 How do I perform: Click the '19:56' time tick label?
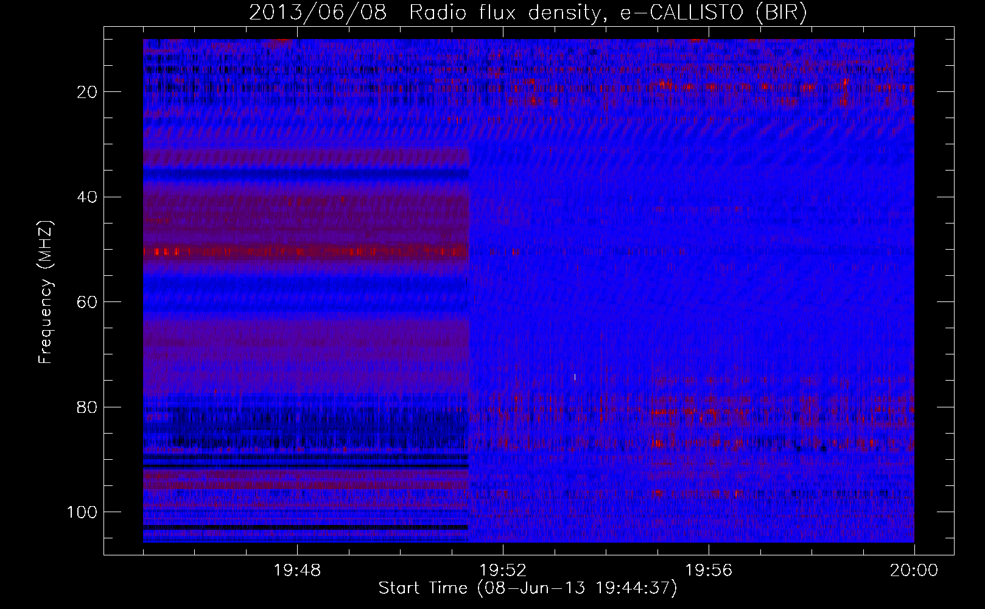coord(709,571)
